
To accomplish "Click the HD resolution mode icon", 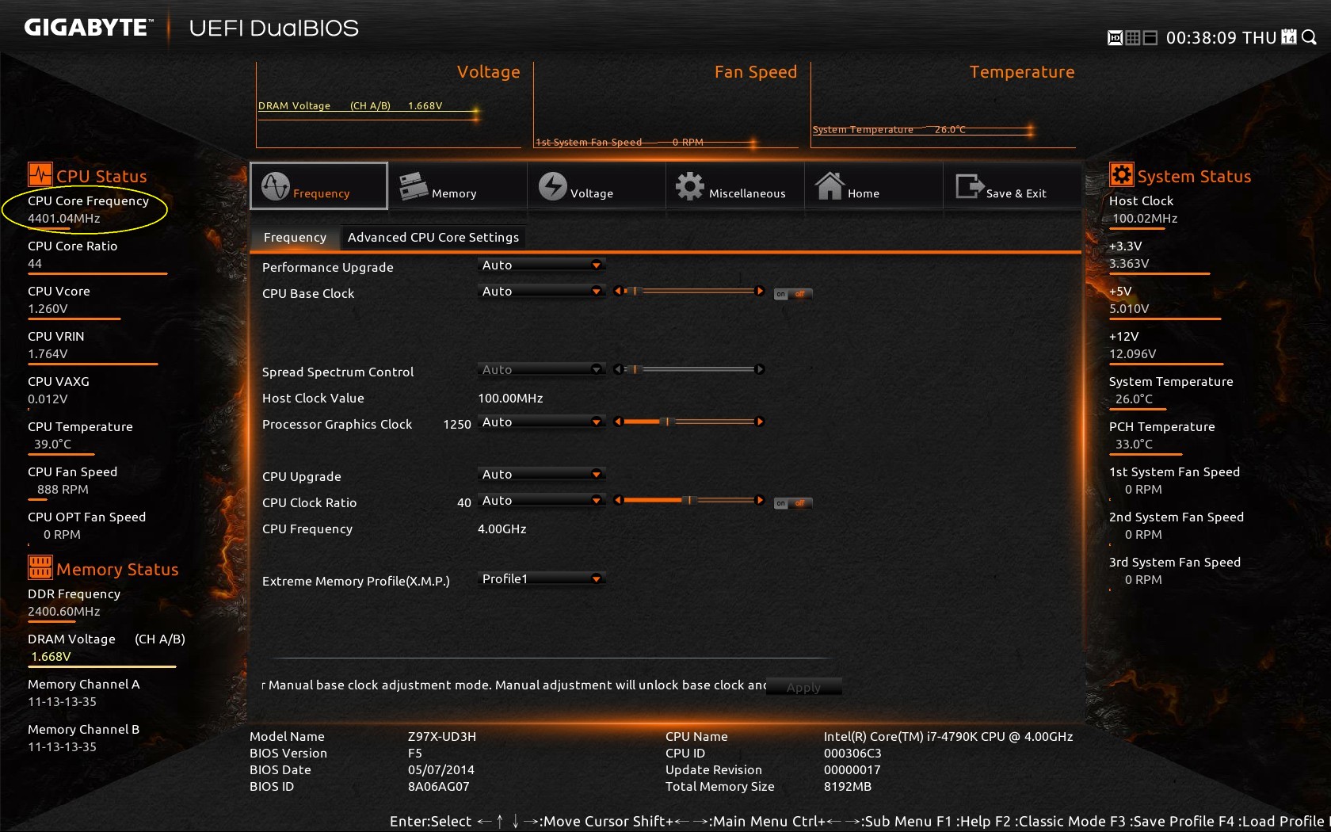I will [x=1115, y=38].
